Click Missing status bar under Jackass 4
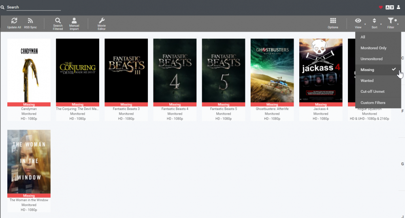 coord(321,105)
